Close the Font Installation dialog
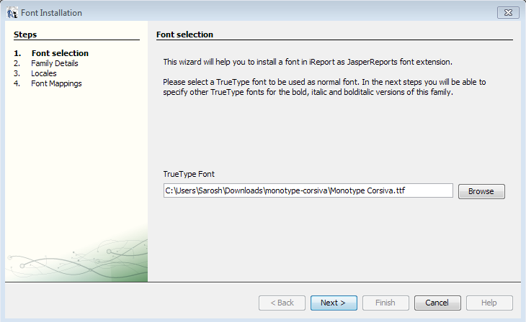 coord(508,13)
